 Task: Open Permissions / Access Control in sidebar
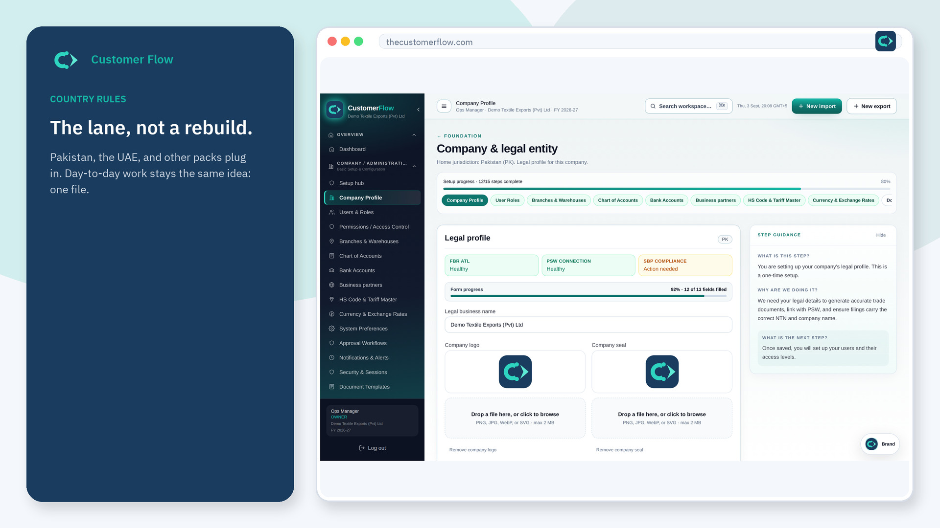(372, 227)
